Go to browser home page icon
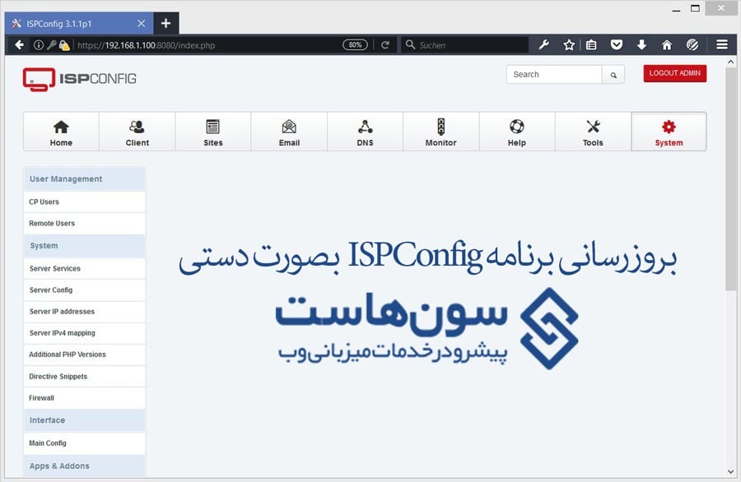 tap(667, 45)
